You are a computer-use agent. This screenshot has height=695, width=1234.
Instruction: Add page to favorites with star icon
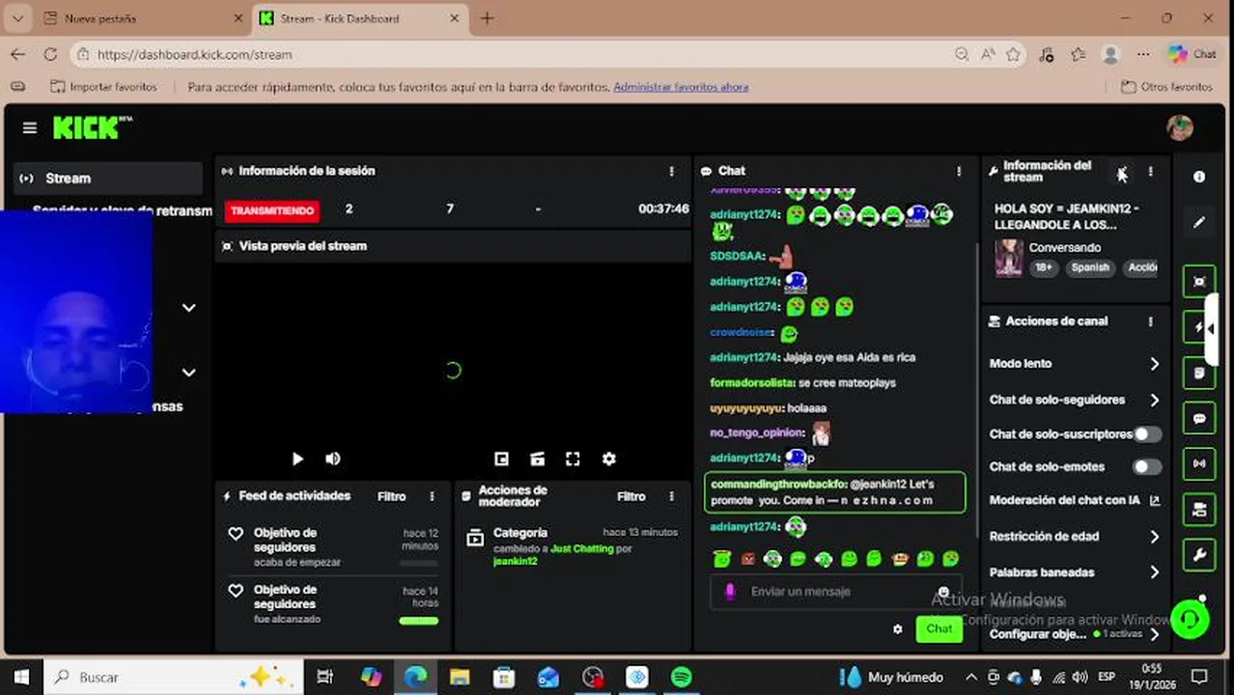[1013, 54]
